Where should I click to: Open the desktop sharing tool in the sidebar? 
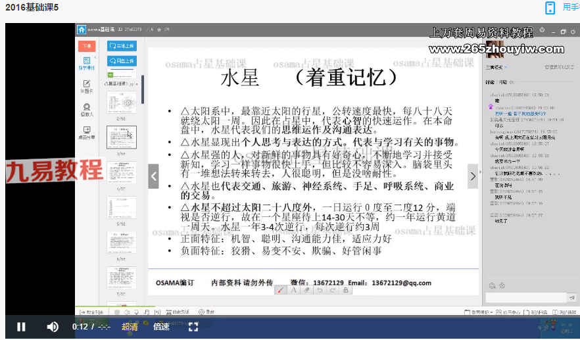(87, 132)
